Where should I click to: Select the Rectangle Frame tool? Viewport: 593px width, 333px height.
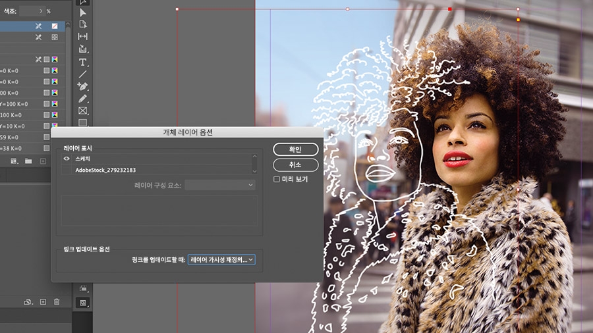coord(83,111)
